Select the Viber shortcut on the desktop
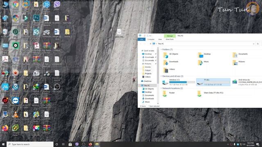This screenshot has width=262, height=147. point(57,4)
